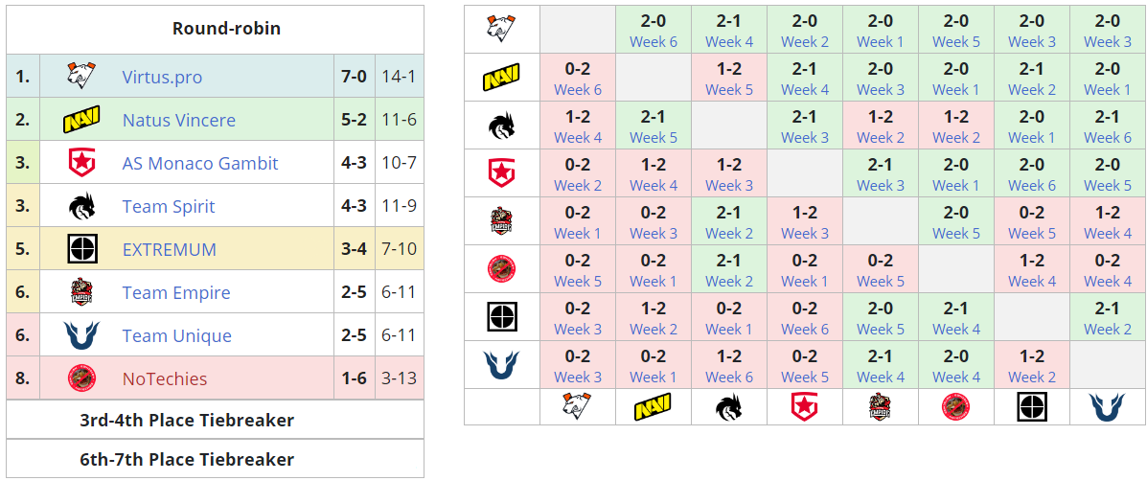1147x481 pixels.
Task: Click the Virtus.pro logo in crosstable top row
Action: click(x=501, y=30)
